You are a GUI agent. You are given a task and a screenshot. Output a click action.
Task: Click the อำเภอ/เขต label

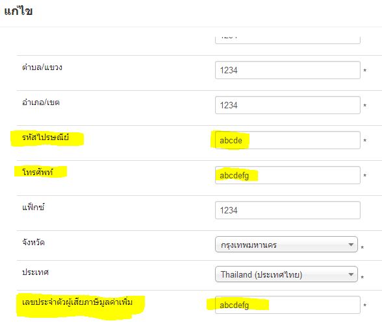(x=41, y=102)
